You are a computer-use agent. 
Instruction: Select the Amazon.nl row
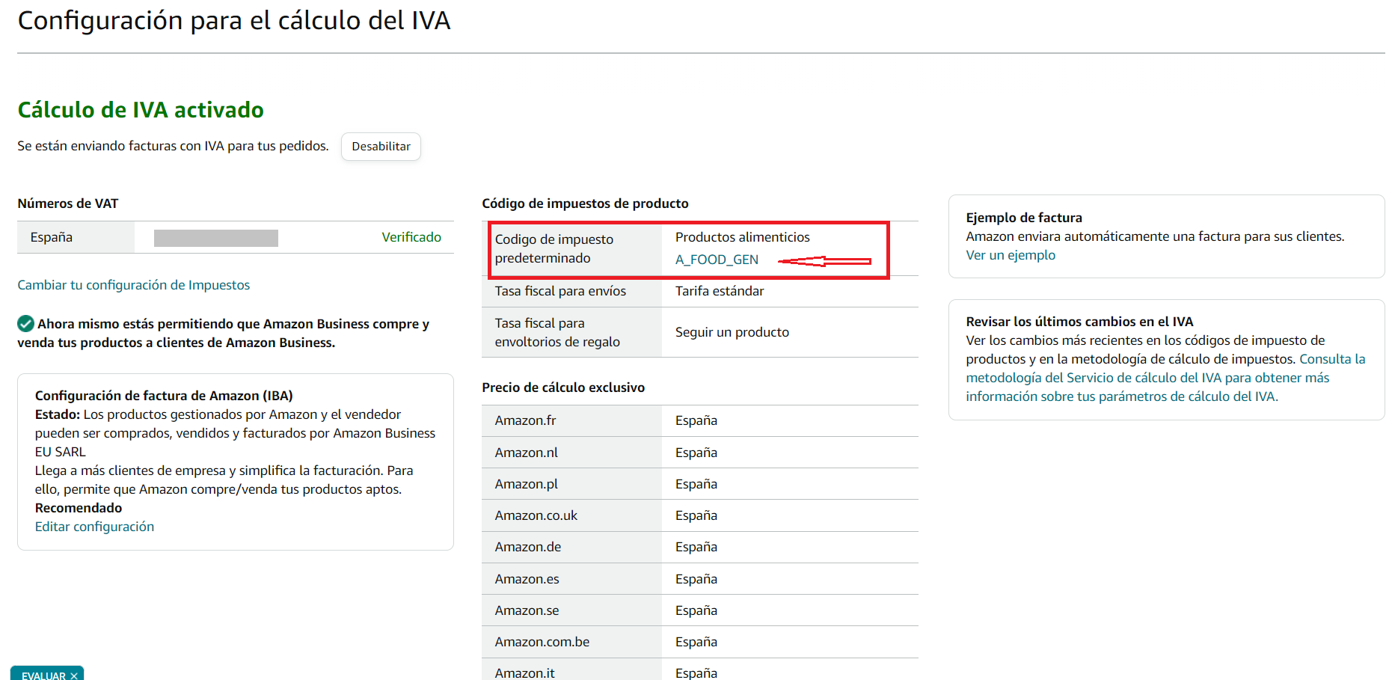(x=700, y=453)
